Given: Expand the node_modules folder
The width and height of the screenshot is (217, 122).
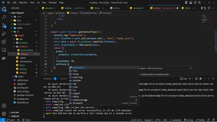Looking at the screenshot, I should [x=24, y=24].
